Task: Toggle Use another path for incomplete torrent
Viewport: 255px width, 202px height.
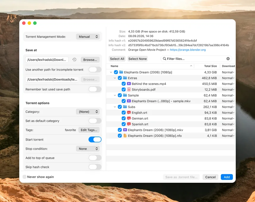Action: 95,70
